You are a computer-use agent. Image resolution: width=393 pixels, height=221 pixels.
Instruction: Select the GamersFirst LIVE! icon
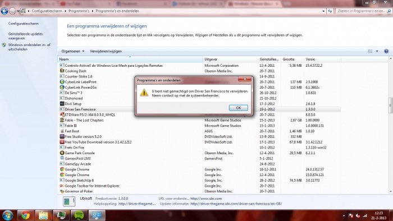coord(62,158)
